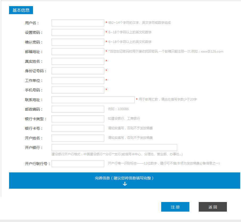Click the 身份证号码 input box
The width and height of the screenshot is (241, 222).
pyautogui.click(x=78, y=71)
